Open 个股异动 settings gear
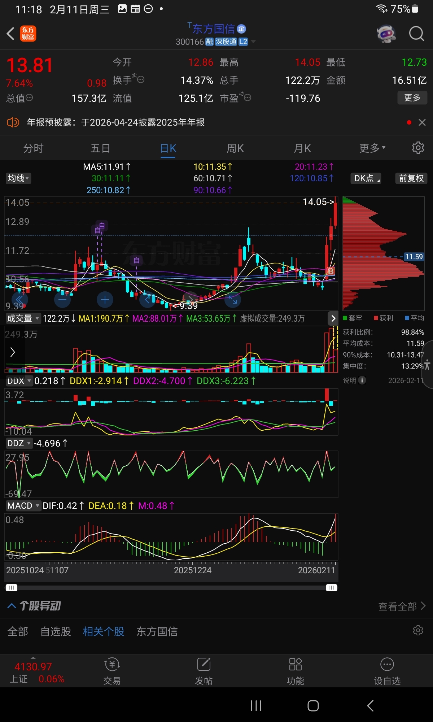 coord(418,630)
